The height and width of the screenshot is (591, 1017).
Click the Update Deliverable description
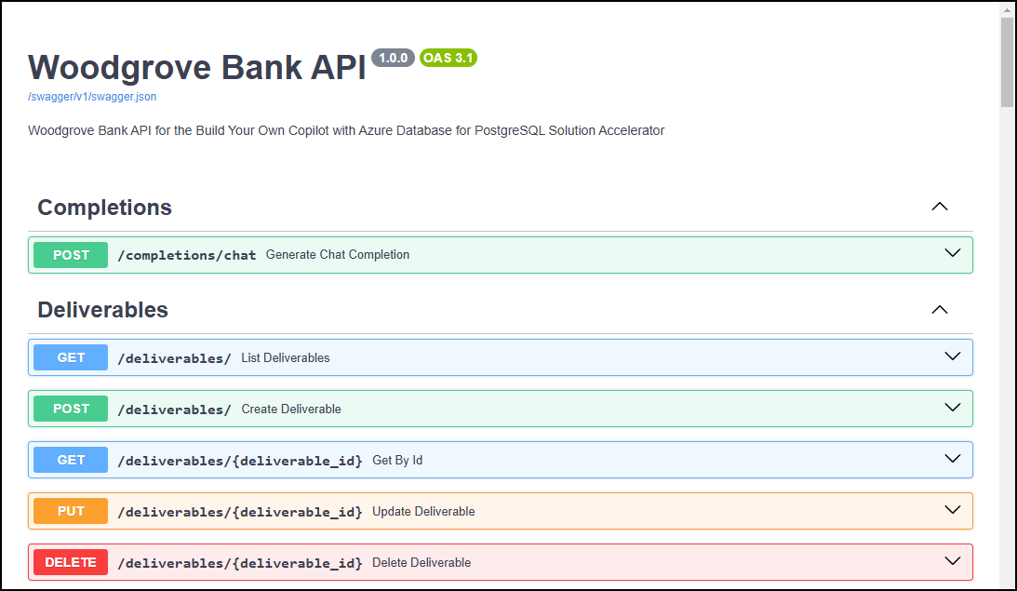423,512
